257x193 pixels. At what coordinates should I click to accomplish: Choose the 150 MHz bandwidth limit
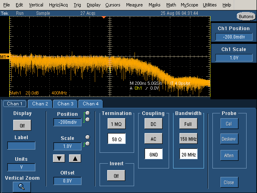click(x=188, y=139)
